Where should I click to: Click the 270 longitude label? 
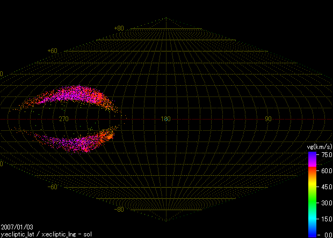point(63,119)
